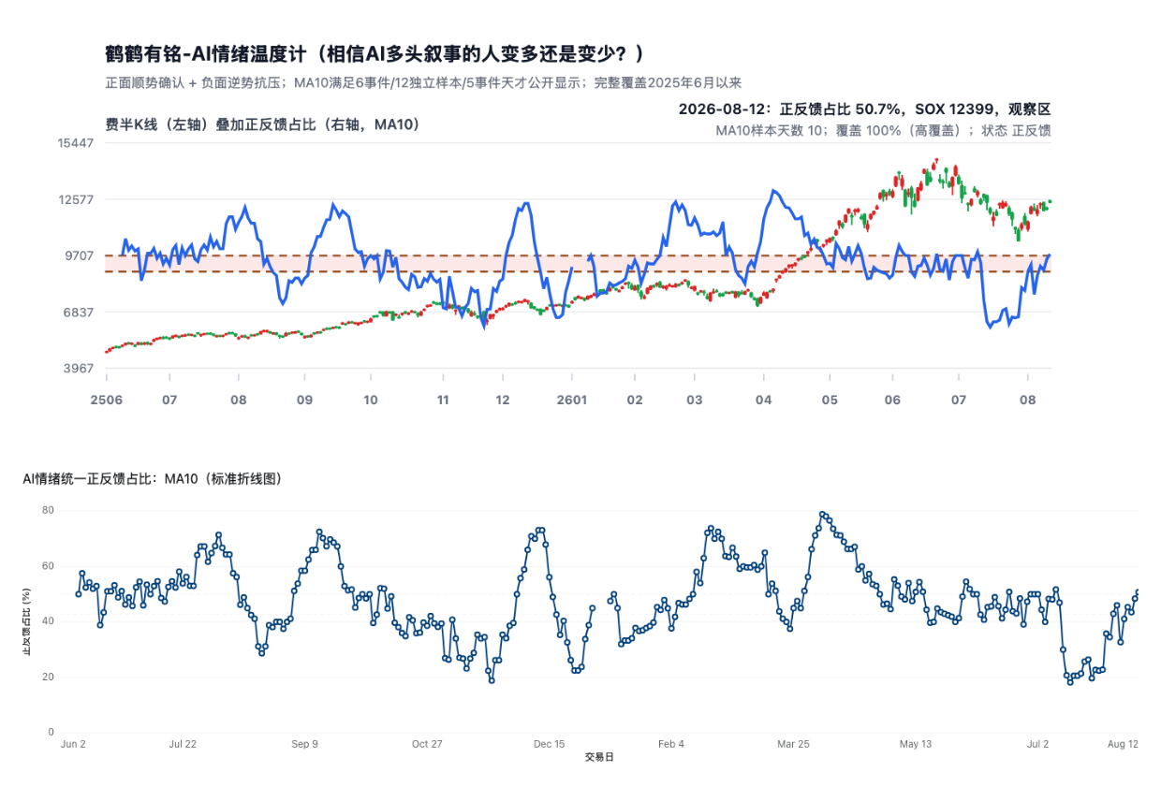Click the May 13 date label
Screen dimensions: 1161x787
coord(916,744)
